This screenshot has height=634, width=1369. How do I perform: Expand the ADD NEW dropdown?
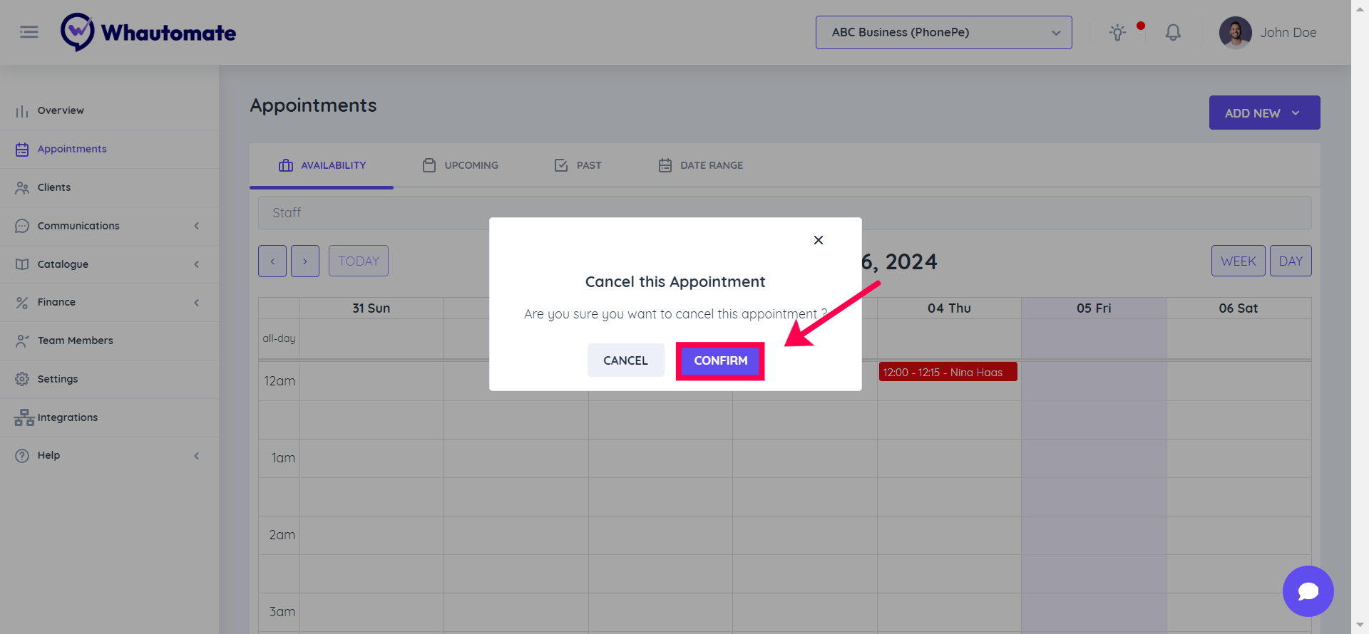[x=1264, y=113]
